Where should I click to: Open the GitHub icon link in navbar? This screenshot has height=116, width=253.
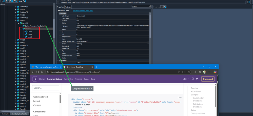point(193,79)
